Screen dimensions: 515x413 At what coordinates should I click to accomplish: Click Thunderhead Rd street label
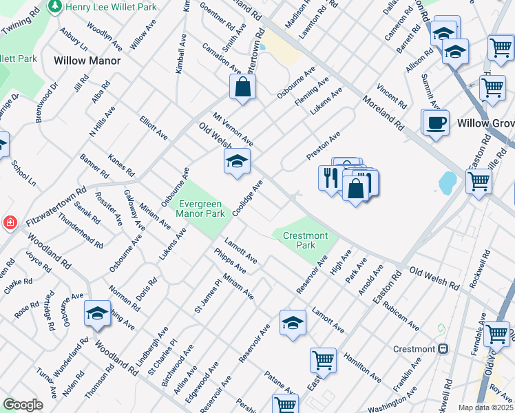point(81,231)
